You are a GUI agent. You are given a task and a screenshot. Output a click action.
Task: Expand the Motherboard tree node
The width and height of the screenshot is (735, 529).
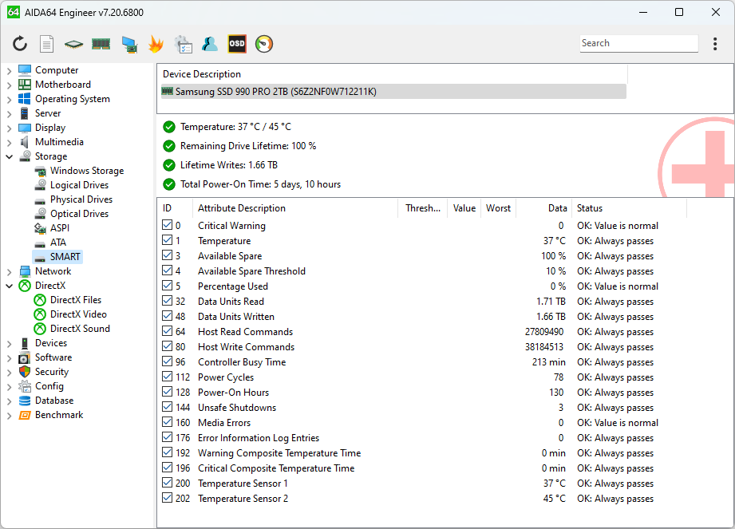click(10, 85)
